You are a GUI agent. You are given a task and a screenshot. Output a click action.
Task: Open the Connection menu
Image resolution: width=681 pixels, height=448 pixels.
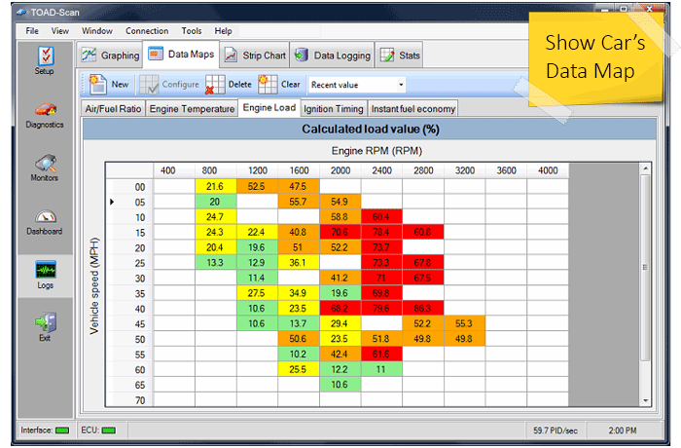(x=147, y=31)
